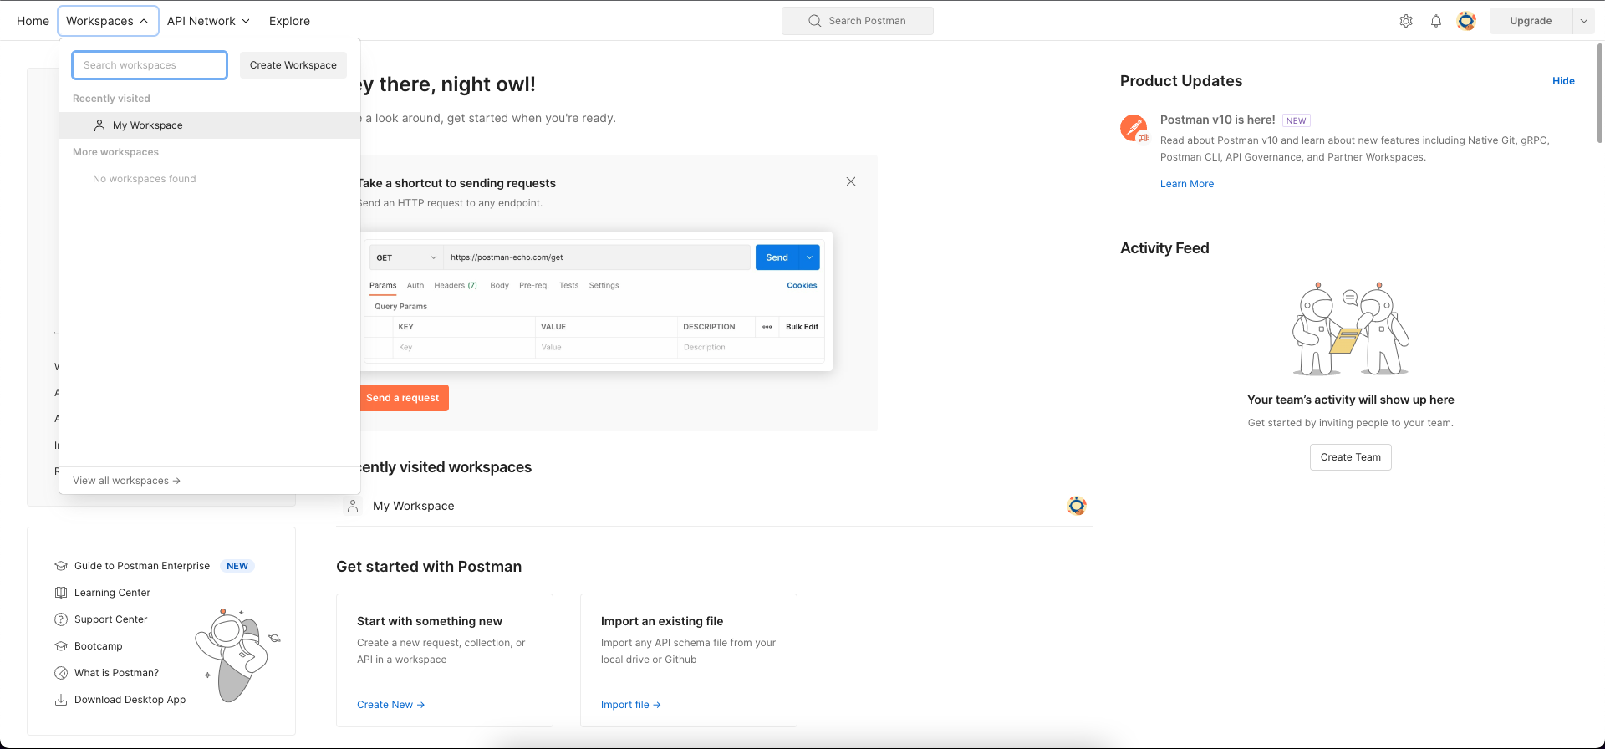1605x749 pixels.
Task: Click the What is Postman icon
Action: [x=61, y=673]
